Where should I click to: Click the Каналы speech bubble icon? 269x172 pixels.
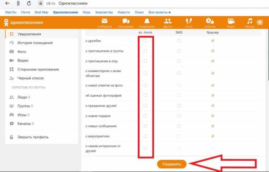pos(12,123)
